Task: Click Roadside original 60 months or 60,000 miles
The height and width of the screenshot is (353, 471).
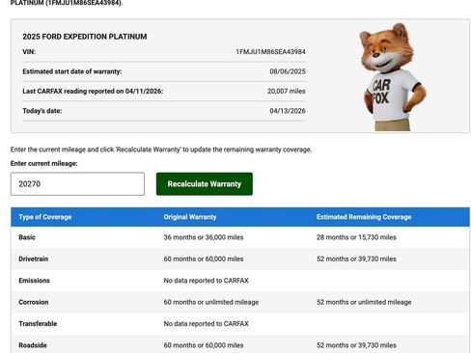Action: pyautogui.click(x=204, y=345)
